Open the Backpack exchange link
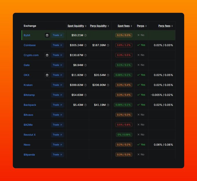The image size is (197, 181). 30,105
